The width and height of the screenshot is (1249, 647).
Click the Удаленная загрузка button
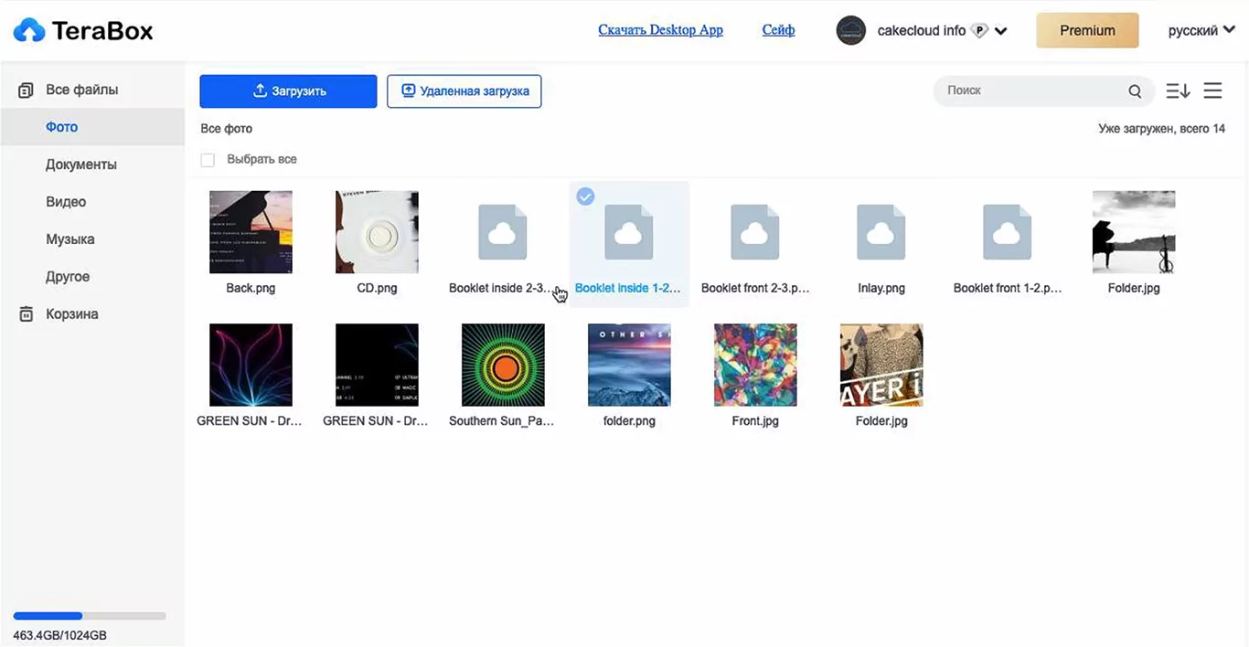click(464, 91)
